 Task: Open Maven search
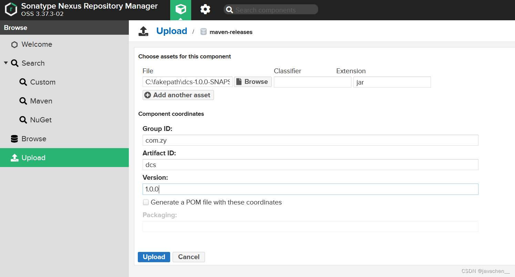[x=64, y=101]
